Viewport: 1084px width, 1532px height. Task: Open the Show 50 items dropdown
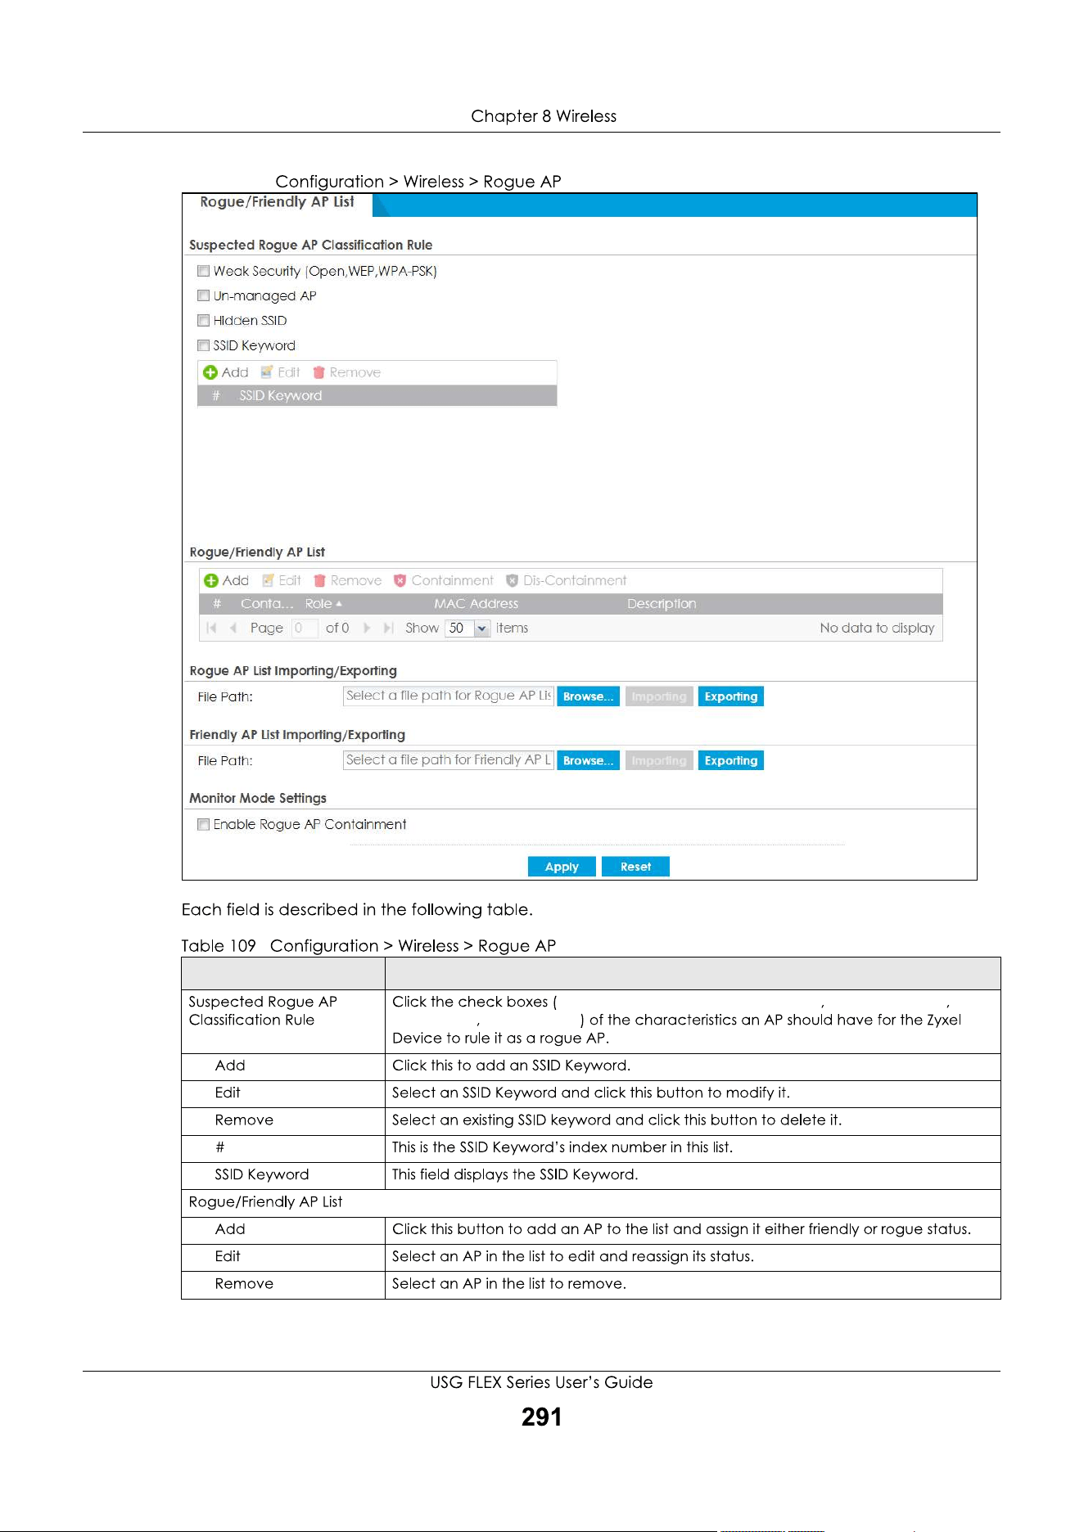(x=481, y=629)
